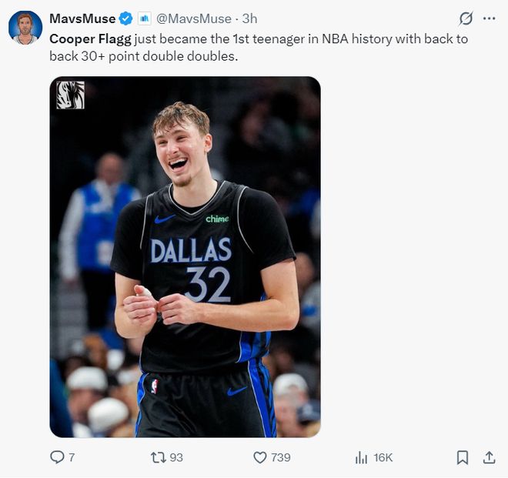Click the 16K views count
The height and width of the screenshot is (478, 508).
pyautogui.click(x=383, y=457)
